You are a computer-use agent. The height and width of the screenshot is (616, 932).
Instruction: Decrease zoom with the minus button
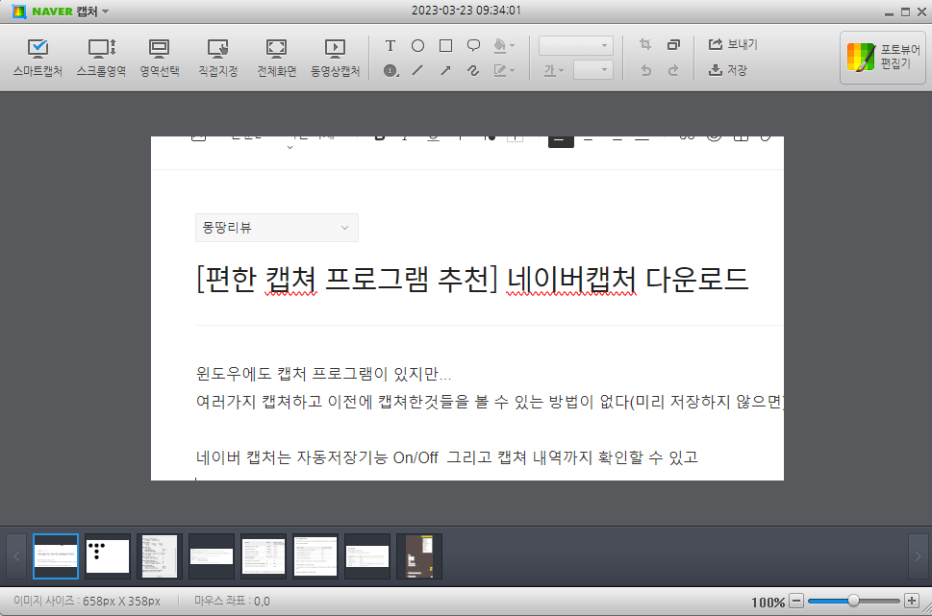pos(796,602)
